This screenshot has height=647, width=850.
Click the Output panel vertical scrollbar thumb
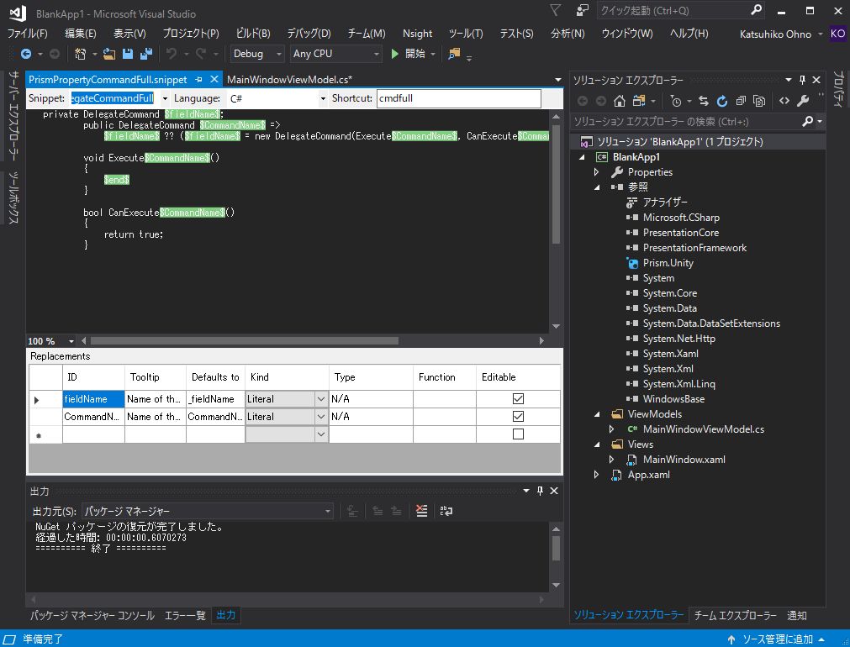(x=556, y=548)
